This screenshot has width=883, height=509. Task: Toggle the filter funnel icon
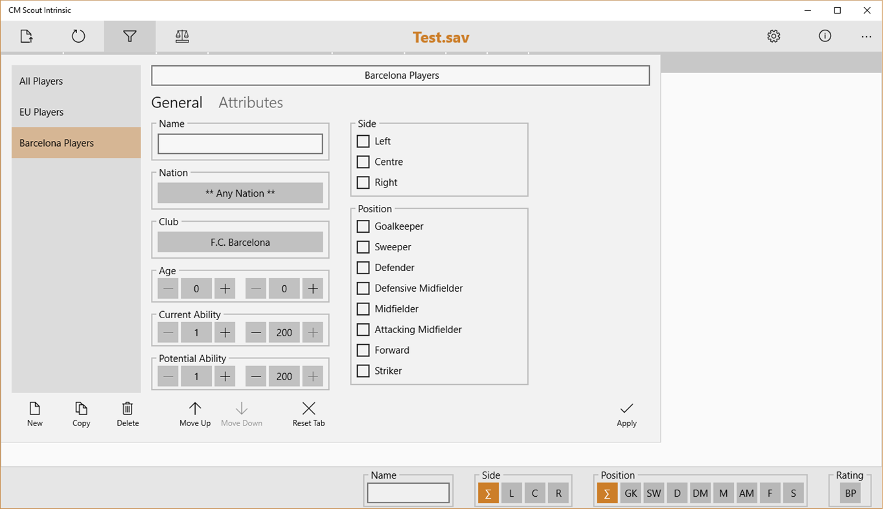tap(130, 36)
